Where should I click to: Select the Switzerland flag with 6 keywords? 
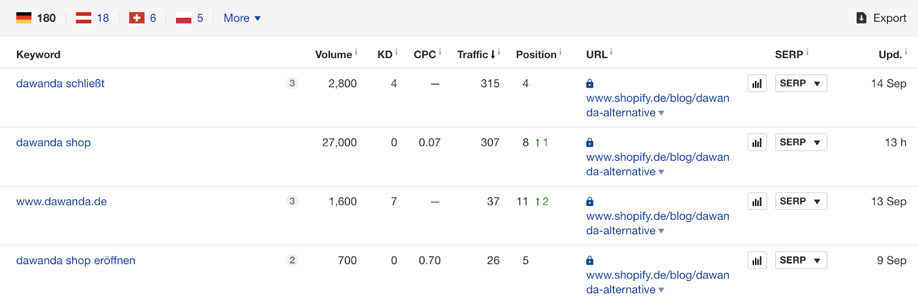(143, 18)
